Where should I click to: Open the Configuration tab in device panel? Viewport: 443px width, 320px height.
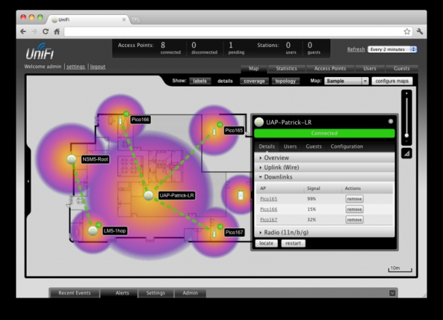coord(347,146)
